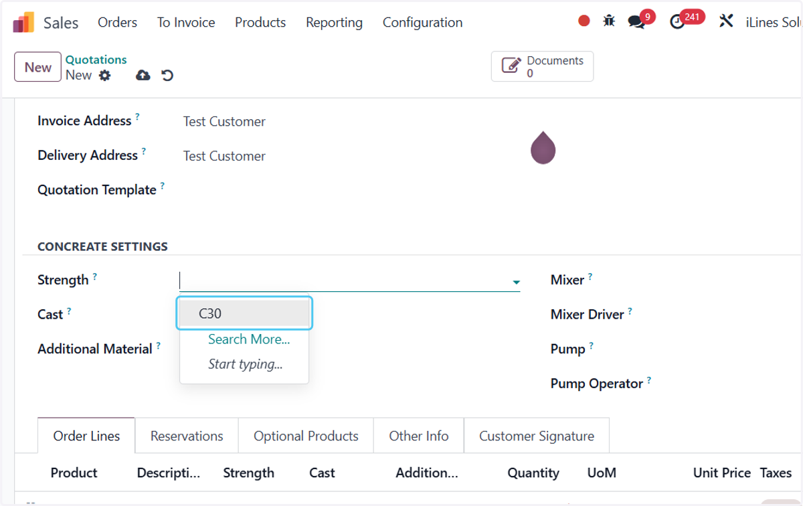Open the Reporting menu

334,22
